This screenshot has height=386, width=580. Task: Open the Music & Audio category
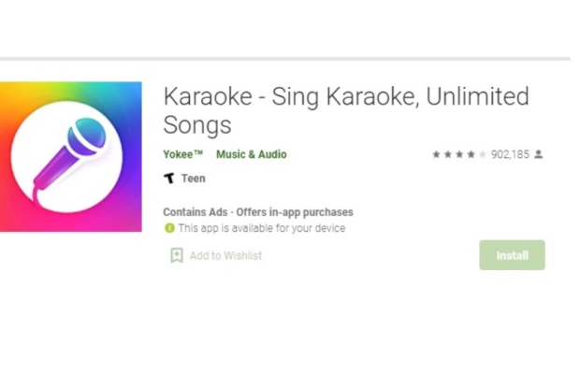[x=251, y=154]
